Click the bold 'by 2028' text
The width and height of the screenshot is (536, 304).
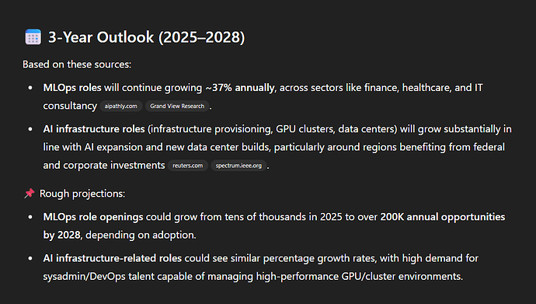point(62,235)
